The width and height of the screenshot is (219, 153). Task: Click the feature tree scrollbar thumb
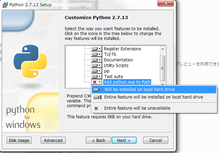[x=163, y=68]
